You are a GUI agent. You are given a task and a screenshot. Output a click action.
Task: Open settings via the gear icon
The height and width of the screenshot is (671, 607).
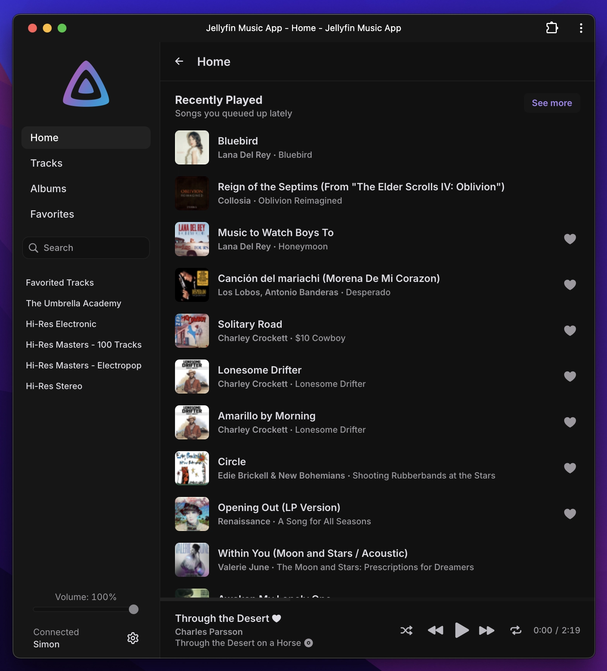tap(133, 638)
